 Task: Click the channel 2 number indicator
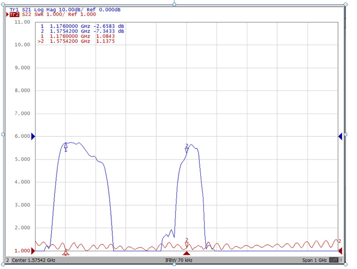[x=7, y=260]
